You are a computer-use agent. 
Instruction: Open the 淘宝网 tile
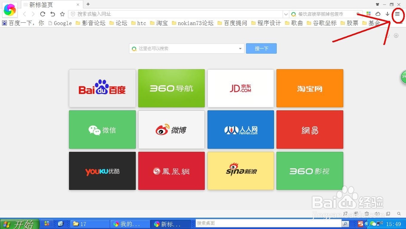pos(310,88)
